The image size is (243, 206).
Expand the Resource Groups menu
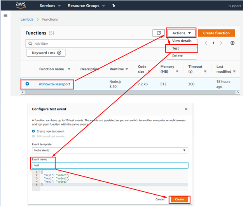click(86, 6)
